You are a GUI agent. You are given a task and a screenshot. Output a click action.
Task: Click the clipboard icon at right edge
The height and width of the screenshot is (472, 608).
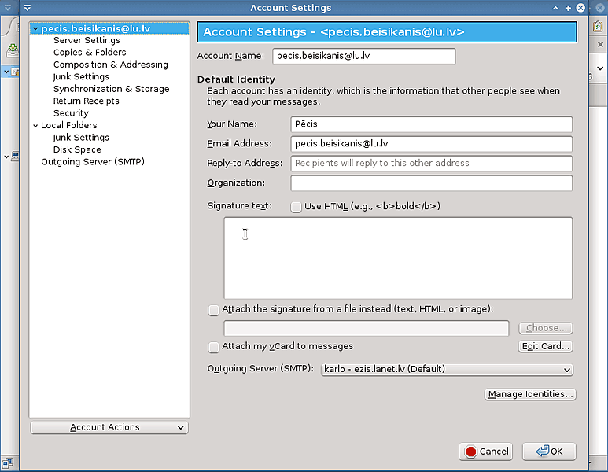point(598,27)
